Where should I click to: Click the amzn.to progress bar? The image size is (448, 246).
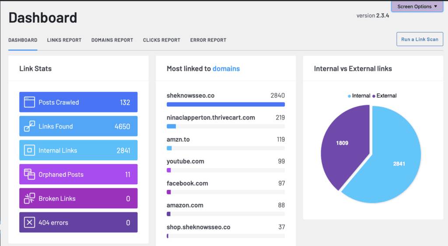coord(226,148)
